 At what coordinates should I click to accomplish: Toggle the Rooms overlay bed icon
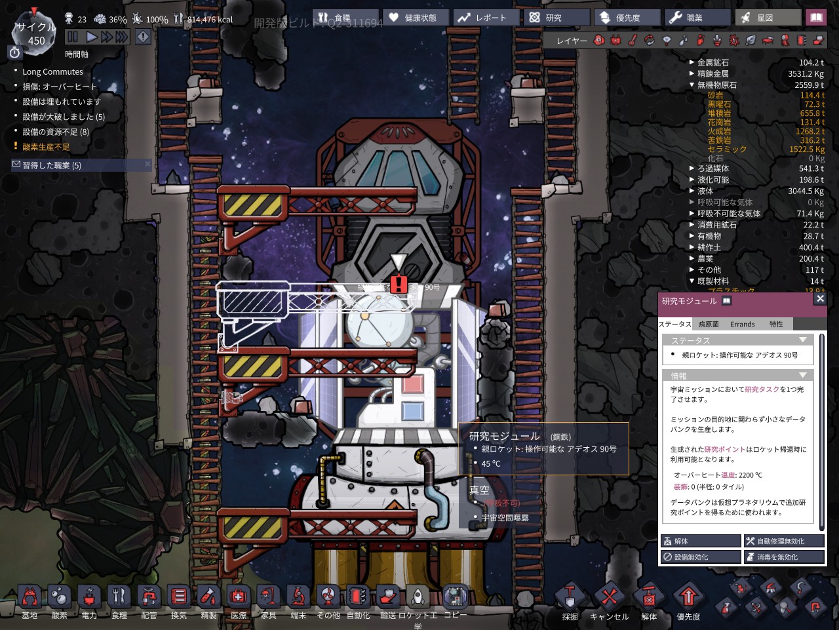pos(768,41)
